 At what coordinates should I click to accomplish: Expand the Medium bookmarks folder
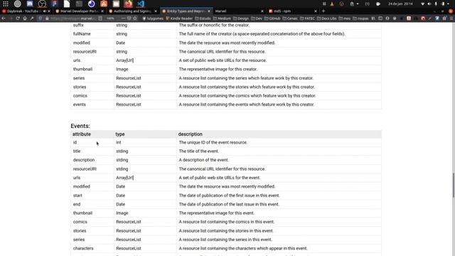[x=222, y=18]
